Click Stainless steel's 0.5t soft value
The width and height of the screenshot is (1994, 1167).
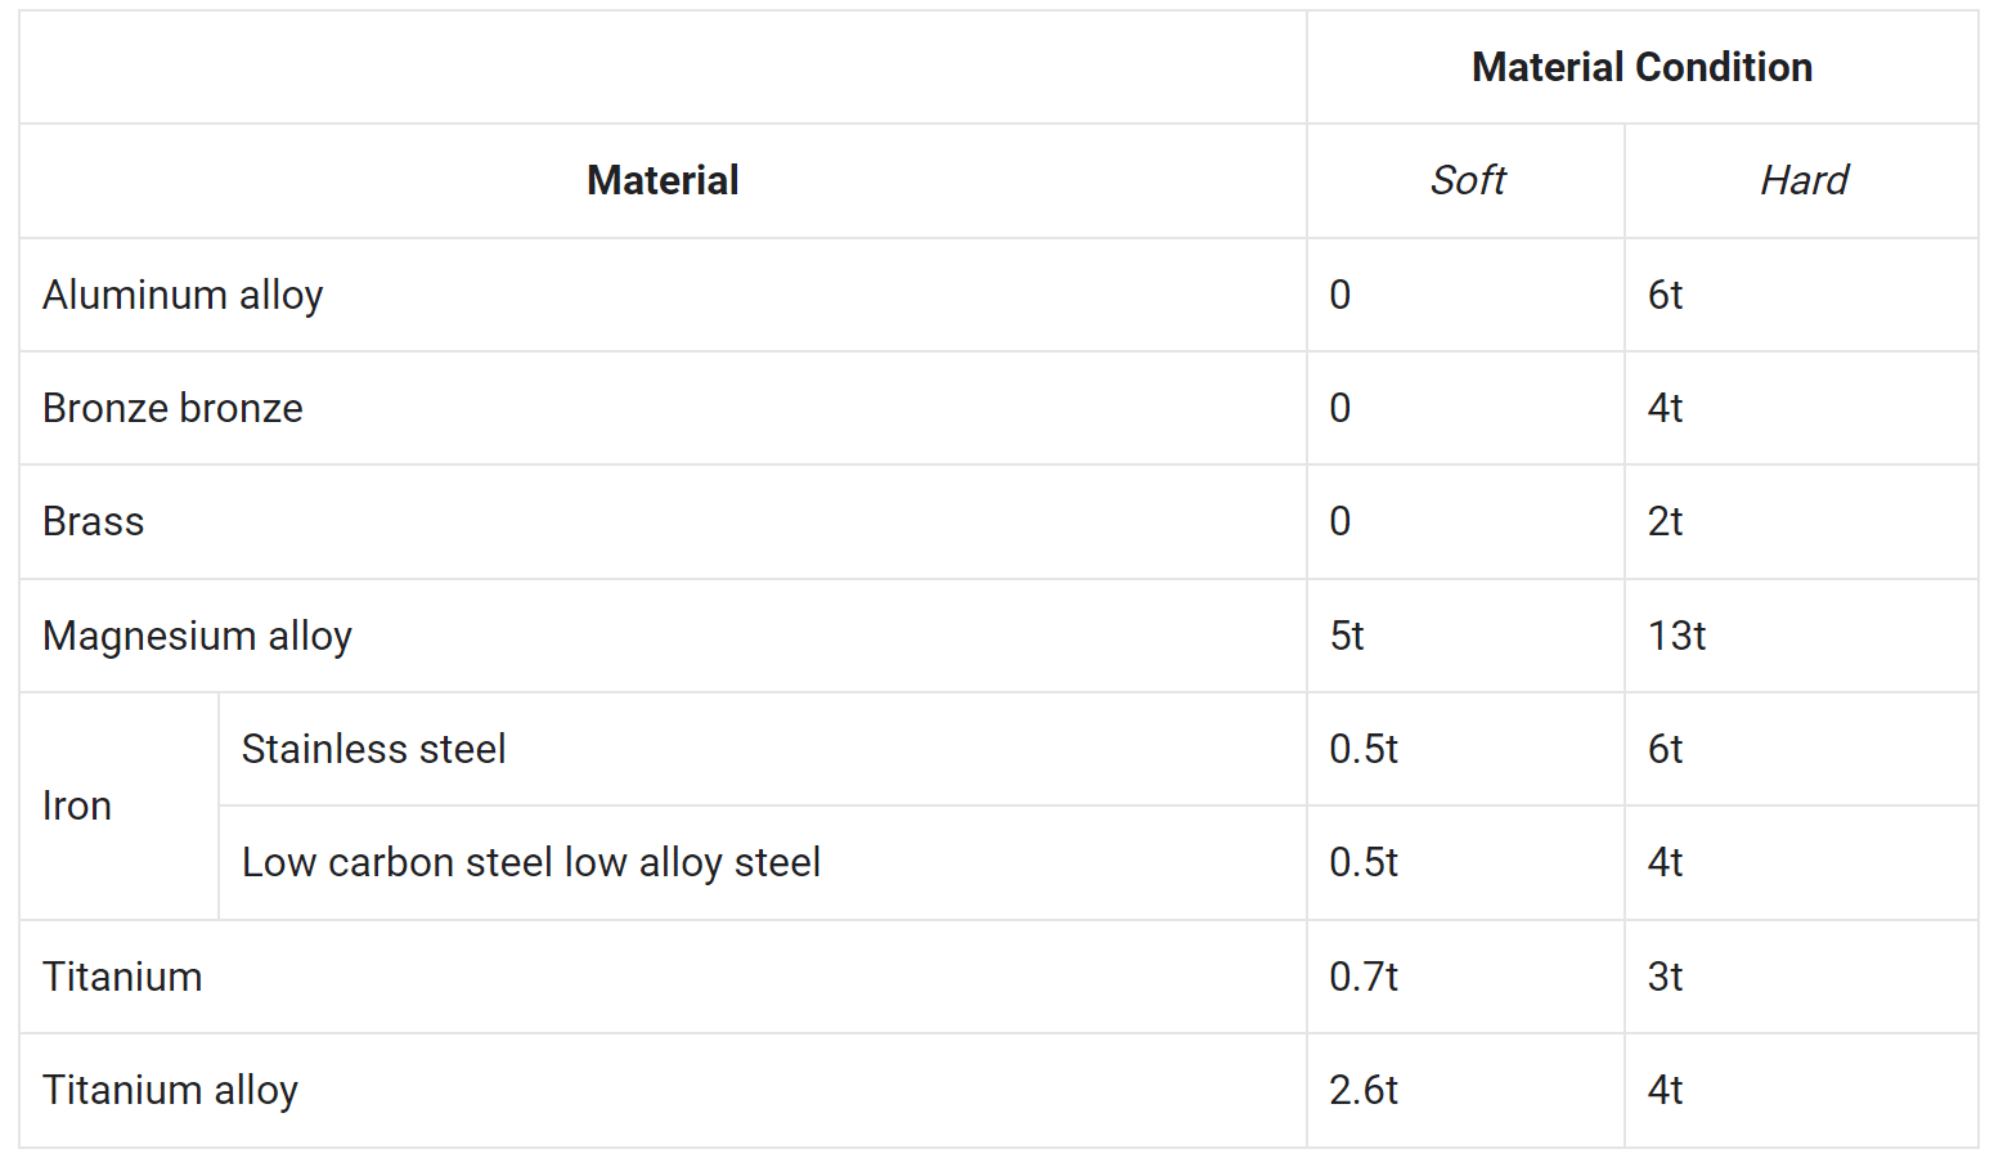point(1364,749)
